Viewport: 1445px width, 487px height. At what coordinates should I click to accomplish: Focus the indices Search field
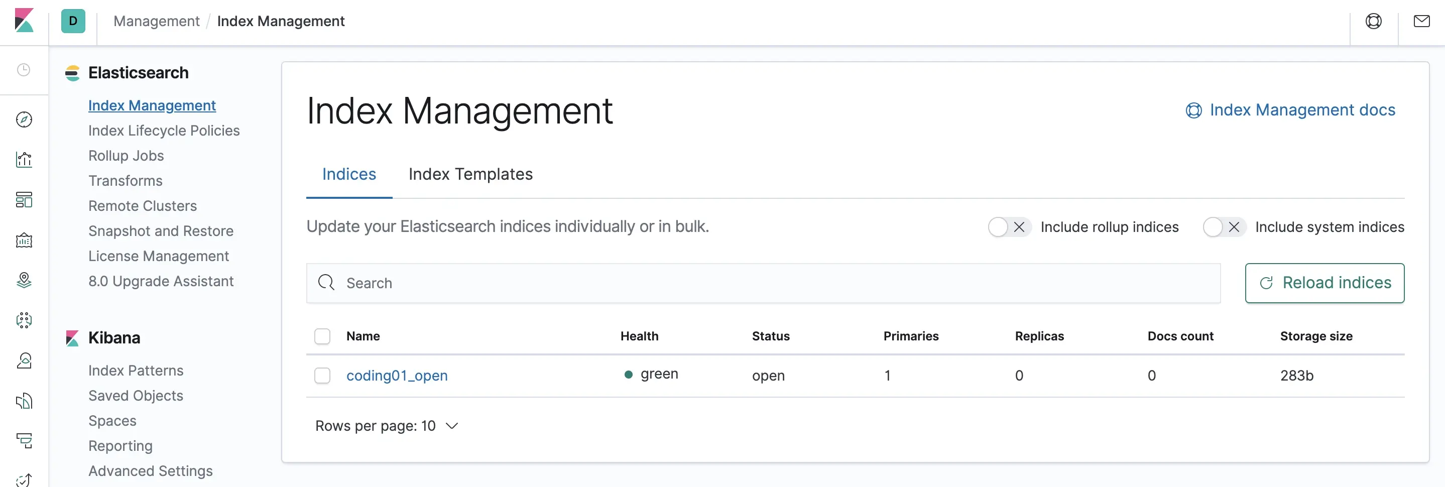coord(763,283)
